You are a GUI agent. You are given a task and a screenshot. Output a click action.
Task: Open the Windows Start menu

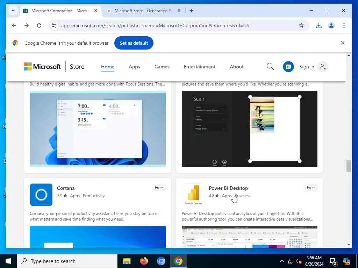click(8, 261)
